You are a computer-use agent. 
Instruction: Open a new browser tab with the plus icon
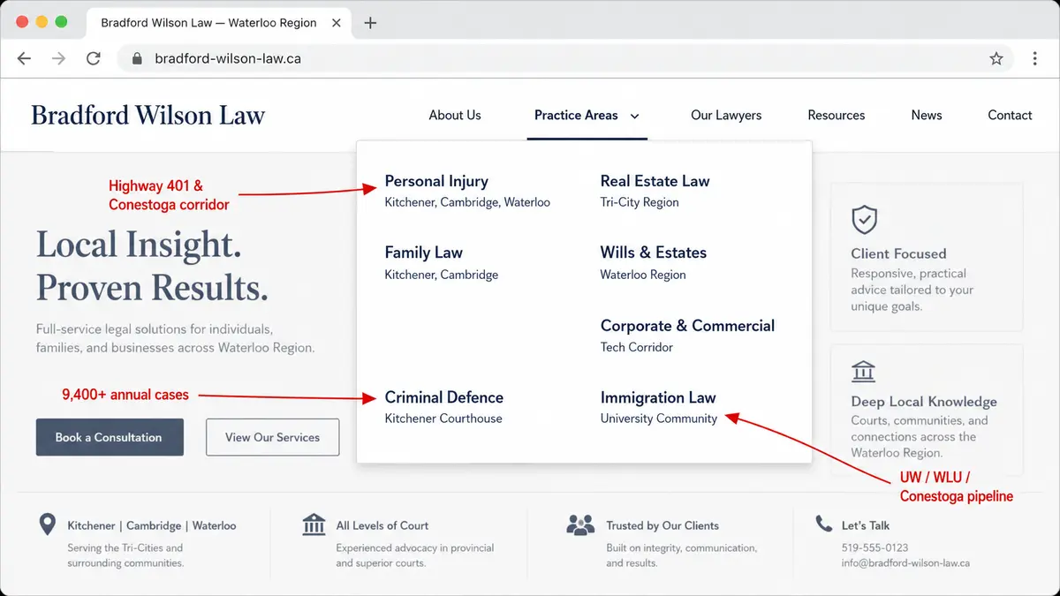click(x=370, y=23)
